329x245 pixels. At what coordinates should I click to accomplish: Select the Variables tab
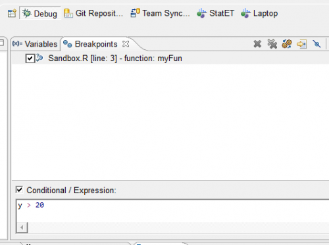(35, 44)
